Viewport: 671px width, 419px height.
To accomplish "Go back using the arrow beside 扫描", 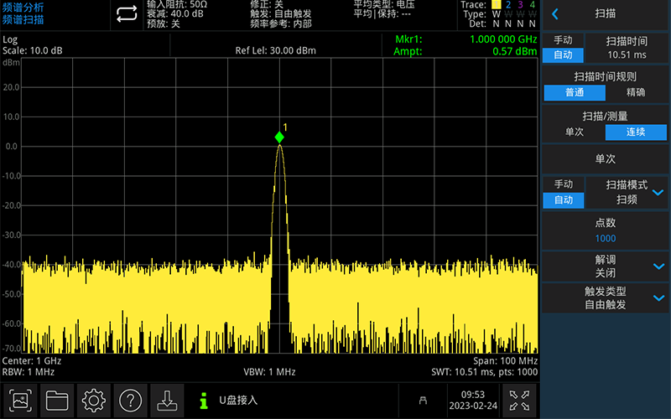I will pyautogui.click(x=555, y=14).
